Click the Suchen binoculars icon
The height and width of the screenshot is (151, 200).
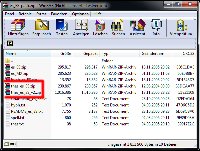pyautogui.click(x=117, y=25)
